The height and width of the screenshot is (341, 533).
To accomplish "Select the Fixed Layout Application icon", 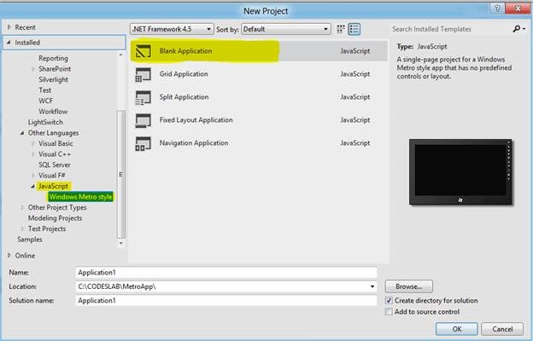I will (x=143, y=120).
